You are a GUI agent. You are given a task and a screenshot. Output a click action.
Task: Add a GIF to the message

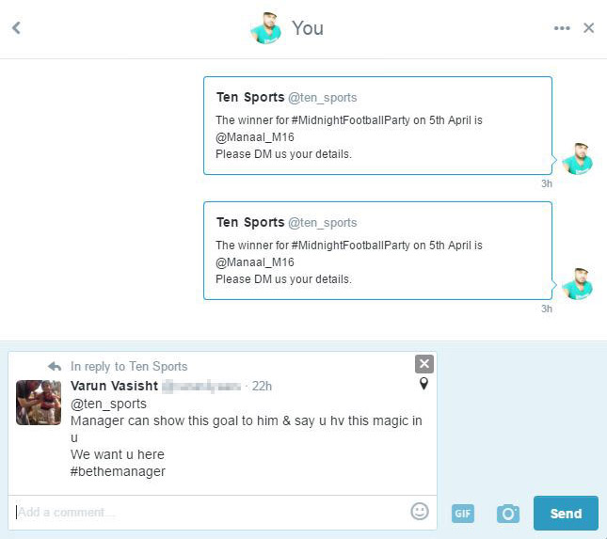(x=462, y=513)
